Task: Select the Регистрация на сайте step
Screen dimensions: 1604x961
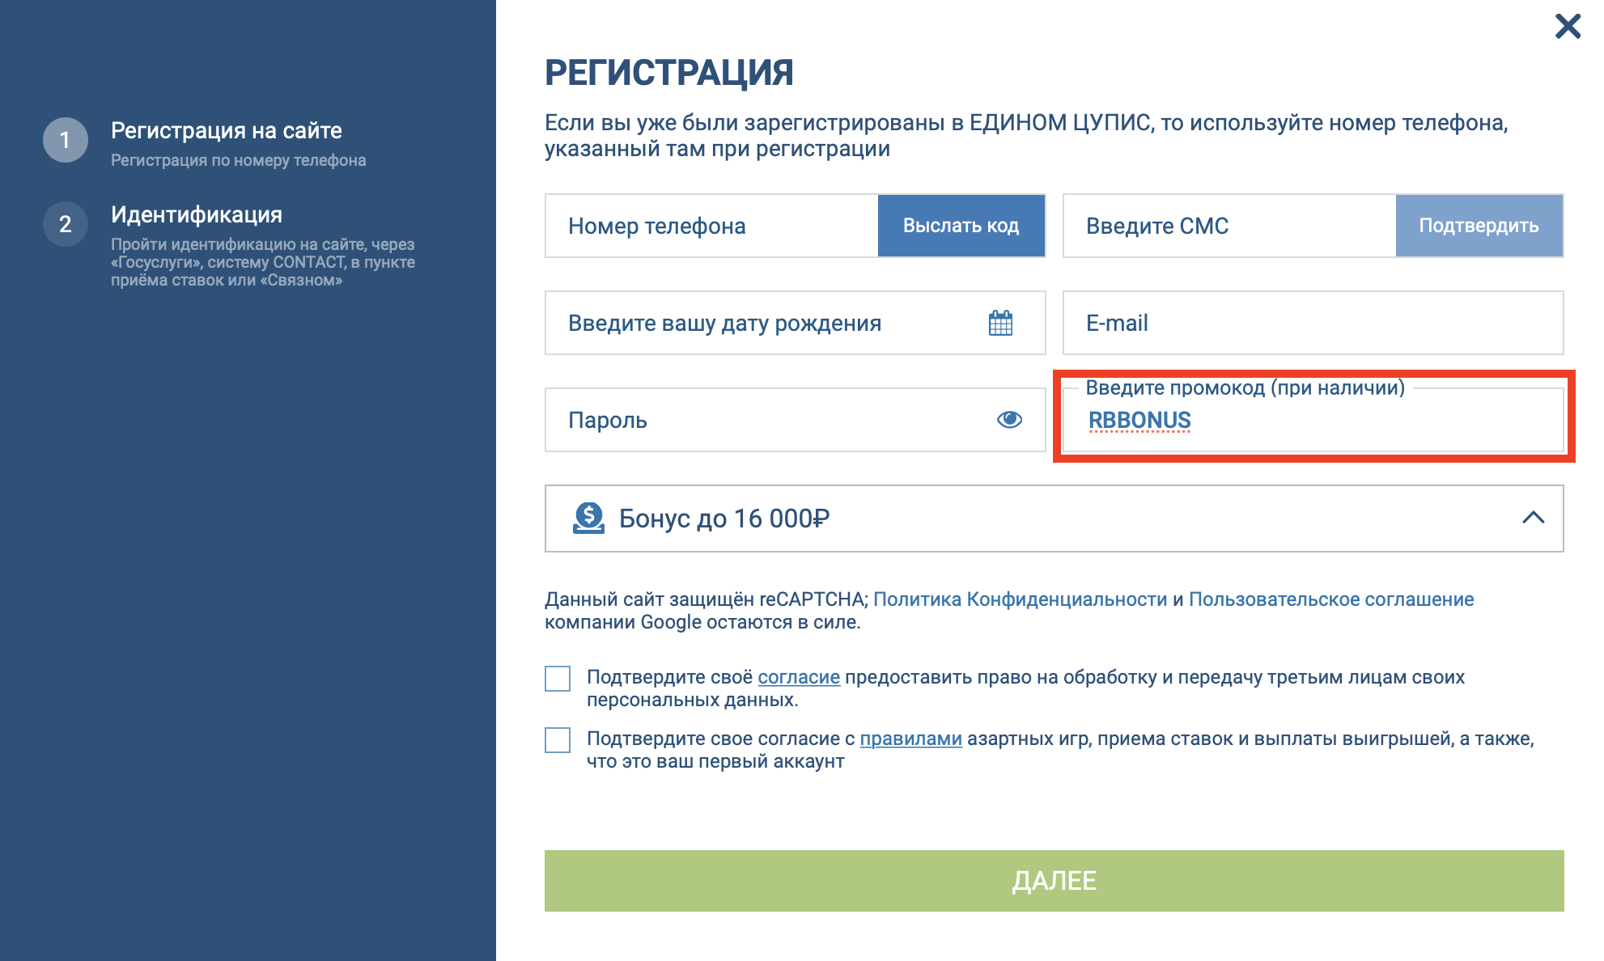Action: (x=227, y=130)
